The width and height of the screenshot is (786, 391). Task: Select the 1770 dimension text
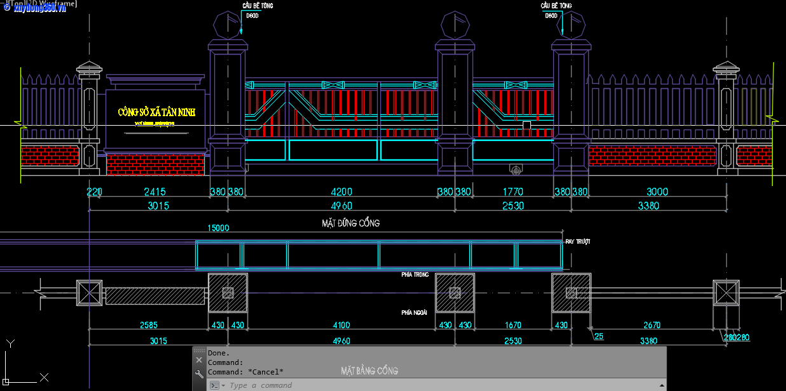(513, 192)
